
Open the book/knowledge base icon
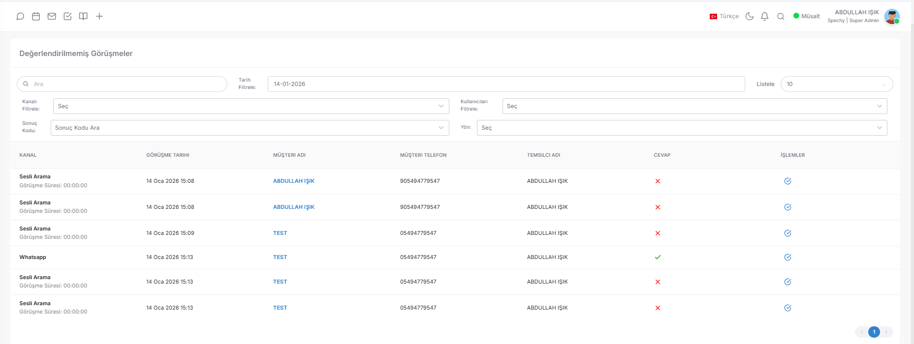point(83,16)
